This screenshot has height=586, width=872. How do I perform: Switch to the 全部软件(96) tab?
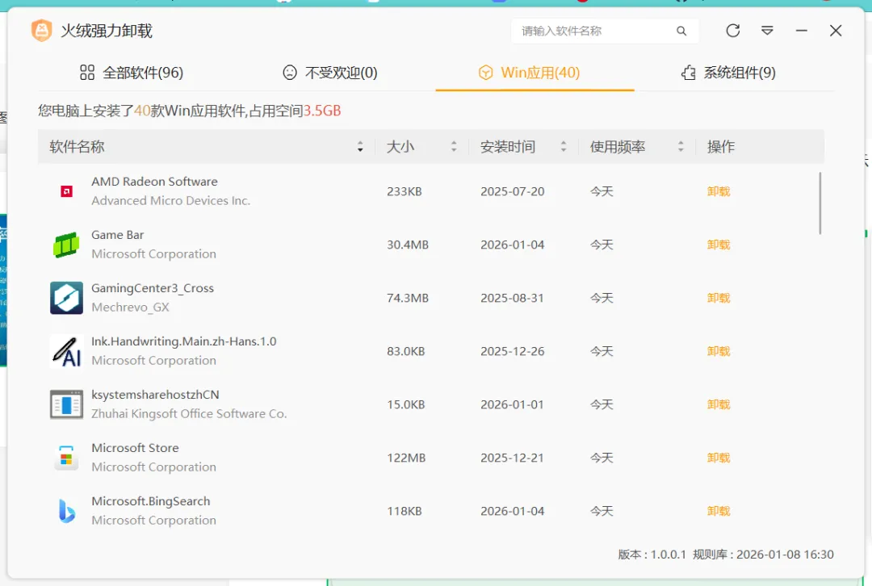pyautogui.click(x=132, y=73)
